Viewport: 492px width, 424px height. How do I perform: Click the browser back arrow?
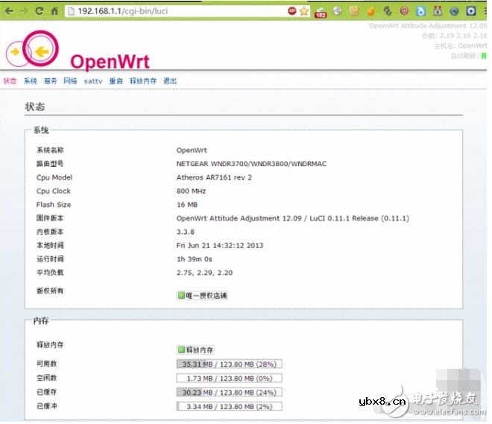point(8,12)
